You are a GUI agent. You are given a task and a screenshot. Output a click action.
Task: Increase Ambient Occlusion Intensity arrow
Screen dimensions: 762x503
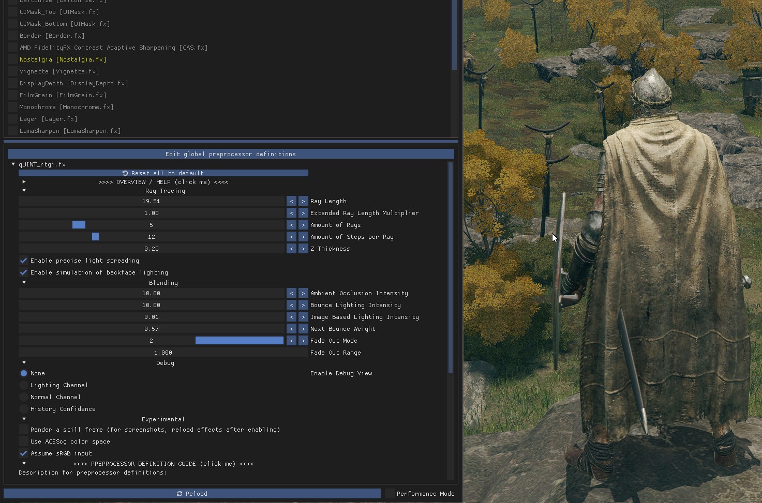(303, 293)
